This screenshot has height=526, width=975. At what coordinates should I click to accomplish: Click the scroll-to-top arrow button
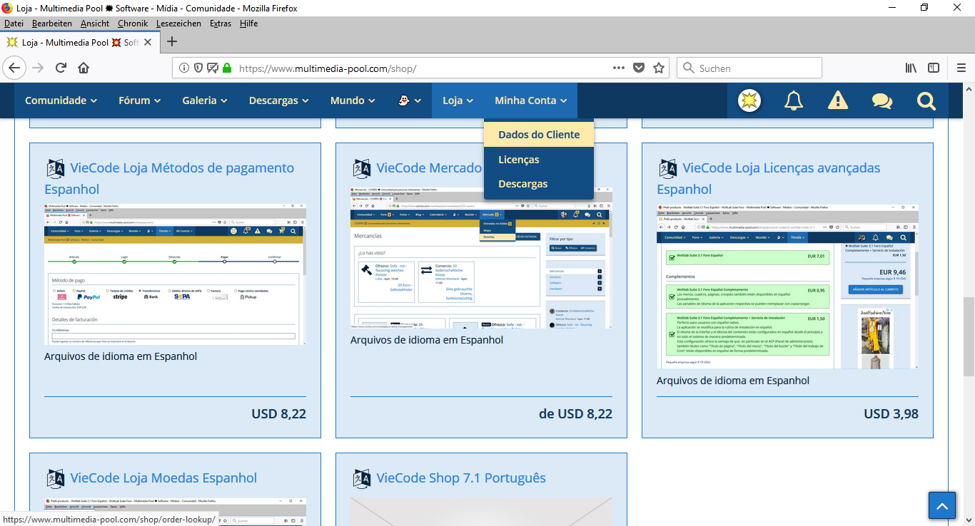(x=941, y=506)
